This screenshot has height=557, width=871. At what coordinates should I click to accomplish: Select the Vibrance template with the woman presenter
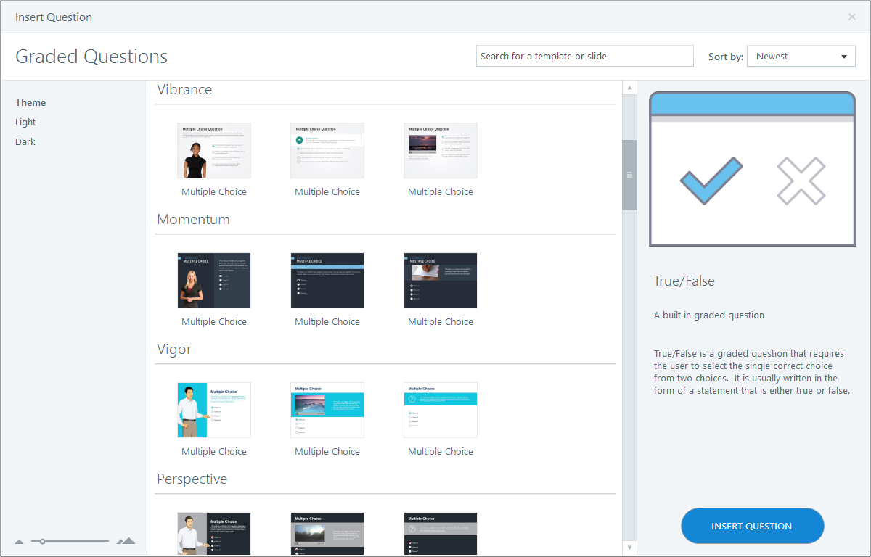pyautogui.click(x=213, y=150)
